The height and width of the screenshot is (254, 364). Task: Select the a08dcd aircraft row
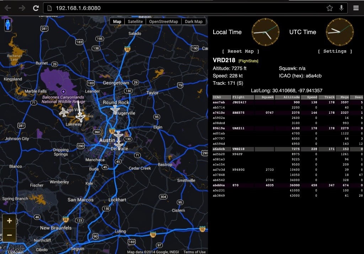pyautogui.click(x=288, y=123)
